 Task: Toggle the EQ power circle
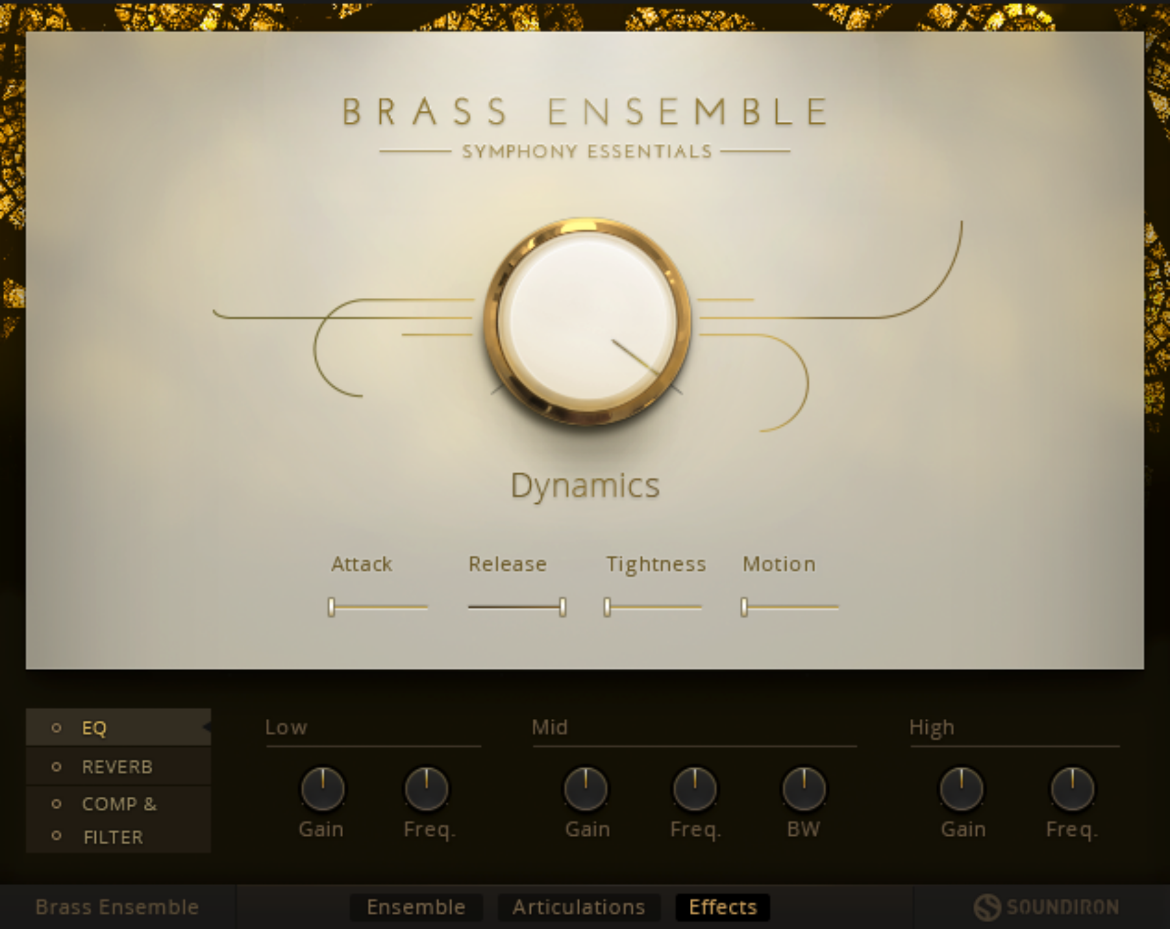(57, 728)
